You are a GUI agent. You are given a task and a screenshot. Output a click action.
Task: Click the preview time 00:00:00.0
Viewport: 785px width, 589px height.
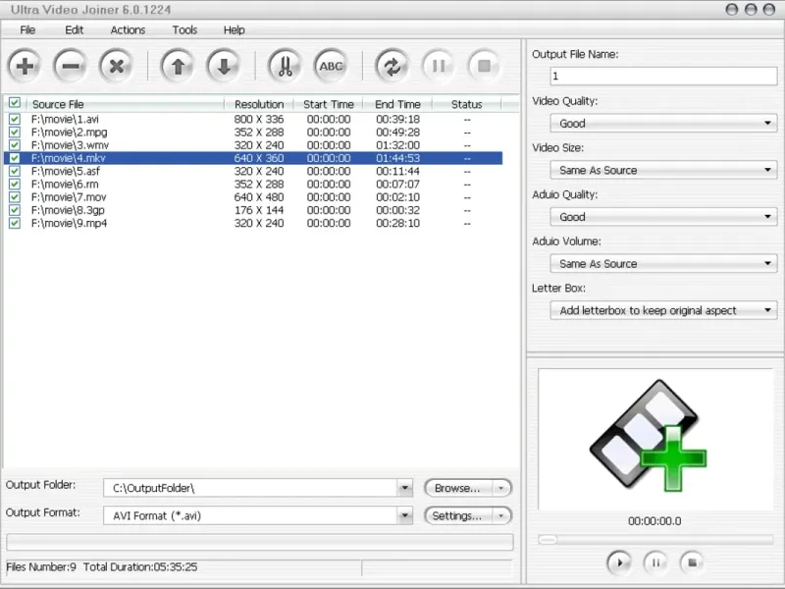pos(654,521)
